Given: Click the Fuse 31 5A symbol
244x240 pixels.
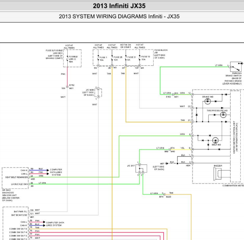Looking at the screenshot, I should point(126,58).
